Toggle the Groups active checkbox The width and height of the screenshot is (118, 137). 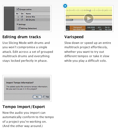coord(18,9)
